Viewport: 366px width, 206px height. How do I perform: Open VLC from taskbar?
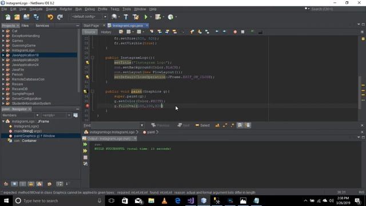tap(164, 201)
